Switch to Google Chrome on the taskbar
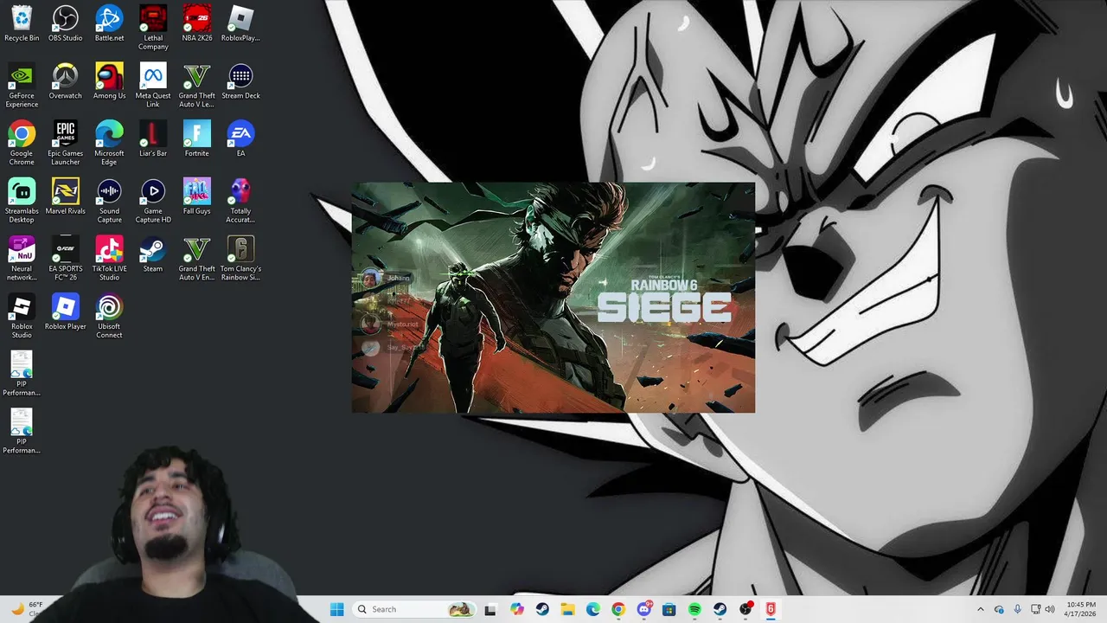1107x623 pixels. pyautogui.click(x=618, y=609)
